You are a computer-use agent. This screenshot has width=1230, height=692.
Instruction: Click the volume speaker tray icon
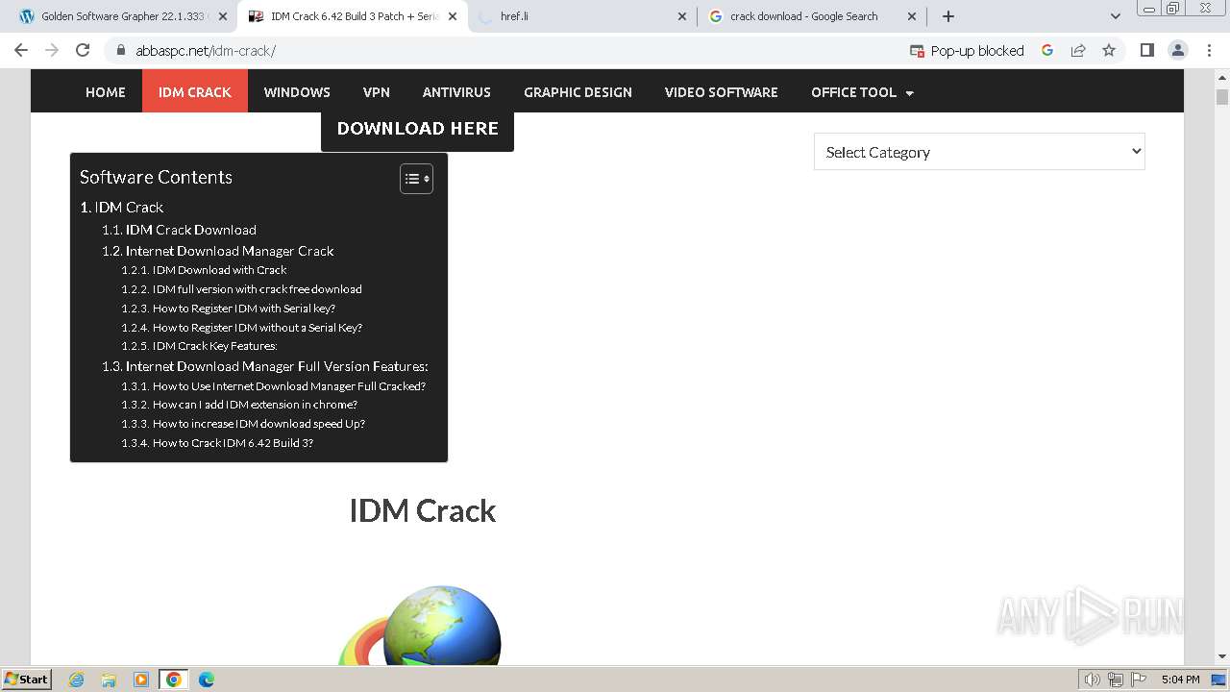pos(1092,680)
